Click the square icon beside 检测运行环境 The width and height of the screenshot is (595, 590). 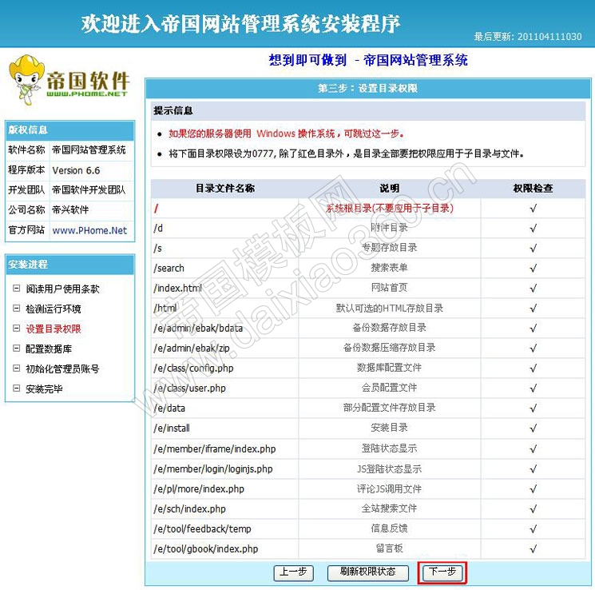(16, 309)
